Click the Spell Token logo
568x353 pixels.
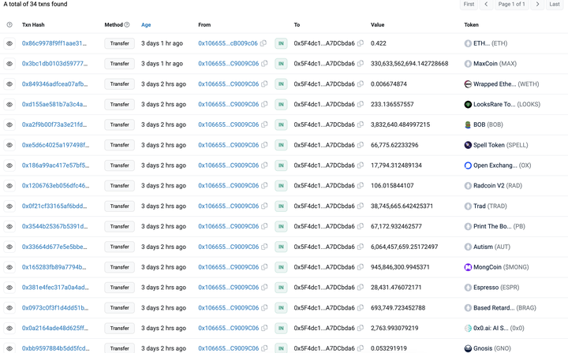[468, 145]
